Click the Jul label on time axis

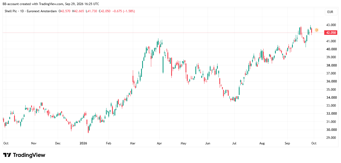coord(235,143)
